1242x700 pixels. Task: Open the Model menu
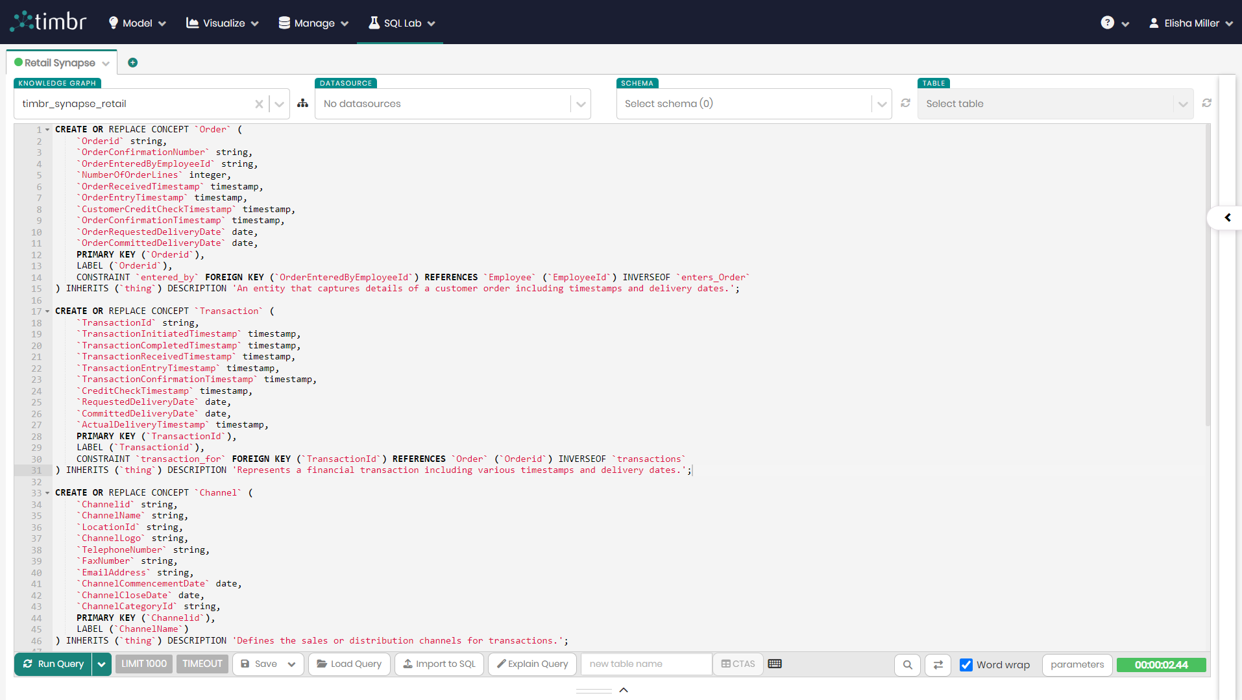coord(137,23)
